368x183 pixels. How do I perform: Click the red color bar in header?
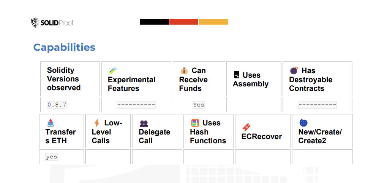click(184, 22)
